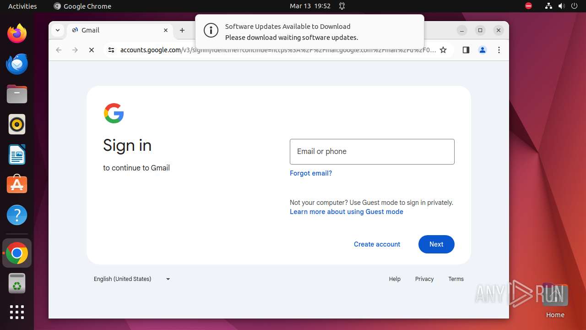Viewport: 586px width, 330px height.
Task: Open network status icon in system tray
Action: click(x=548, y=6)
